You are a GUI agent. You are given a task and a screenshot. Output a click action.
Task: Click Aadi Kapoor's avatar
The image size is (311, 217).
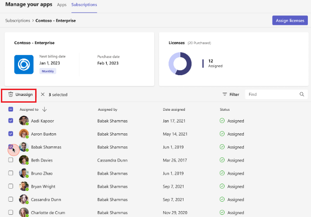[23, 121]
